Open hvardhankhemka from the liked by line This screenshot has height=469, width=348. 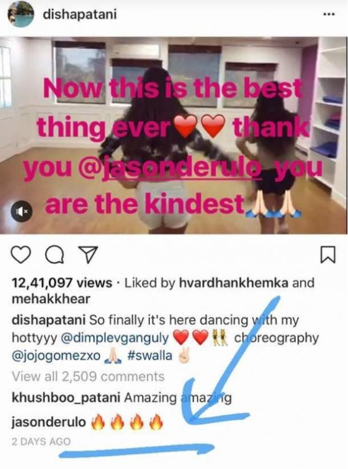tap(234, 282)
